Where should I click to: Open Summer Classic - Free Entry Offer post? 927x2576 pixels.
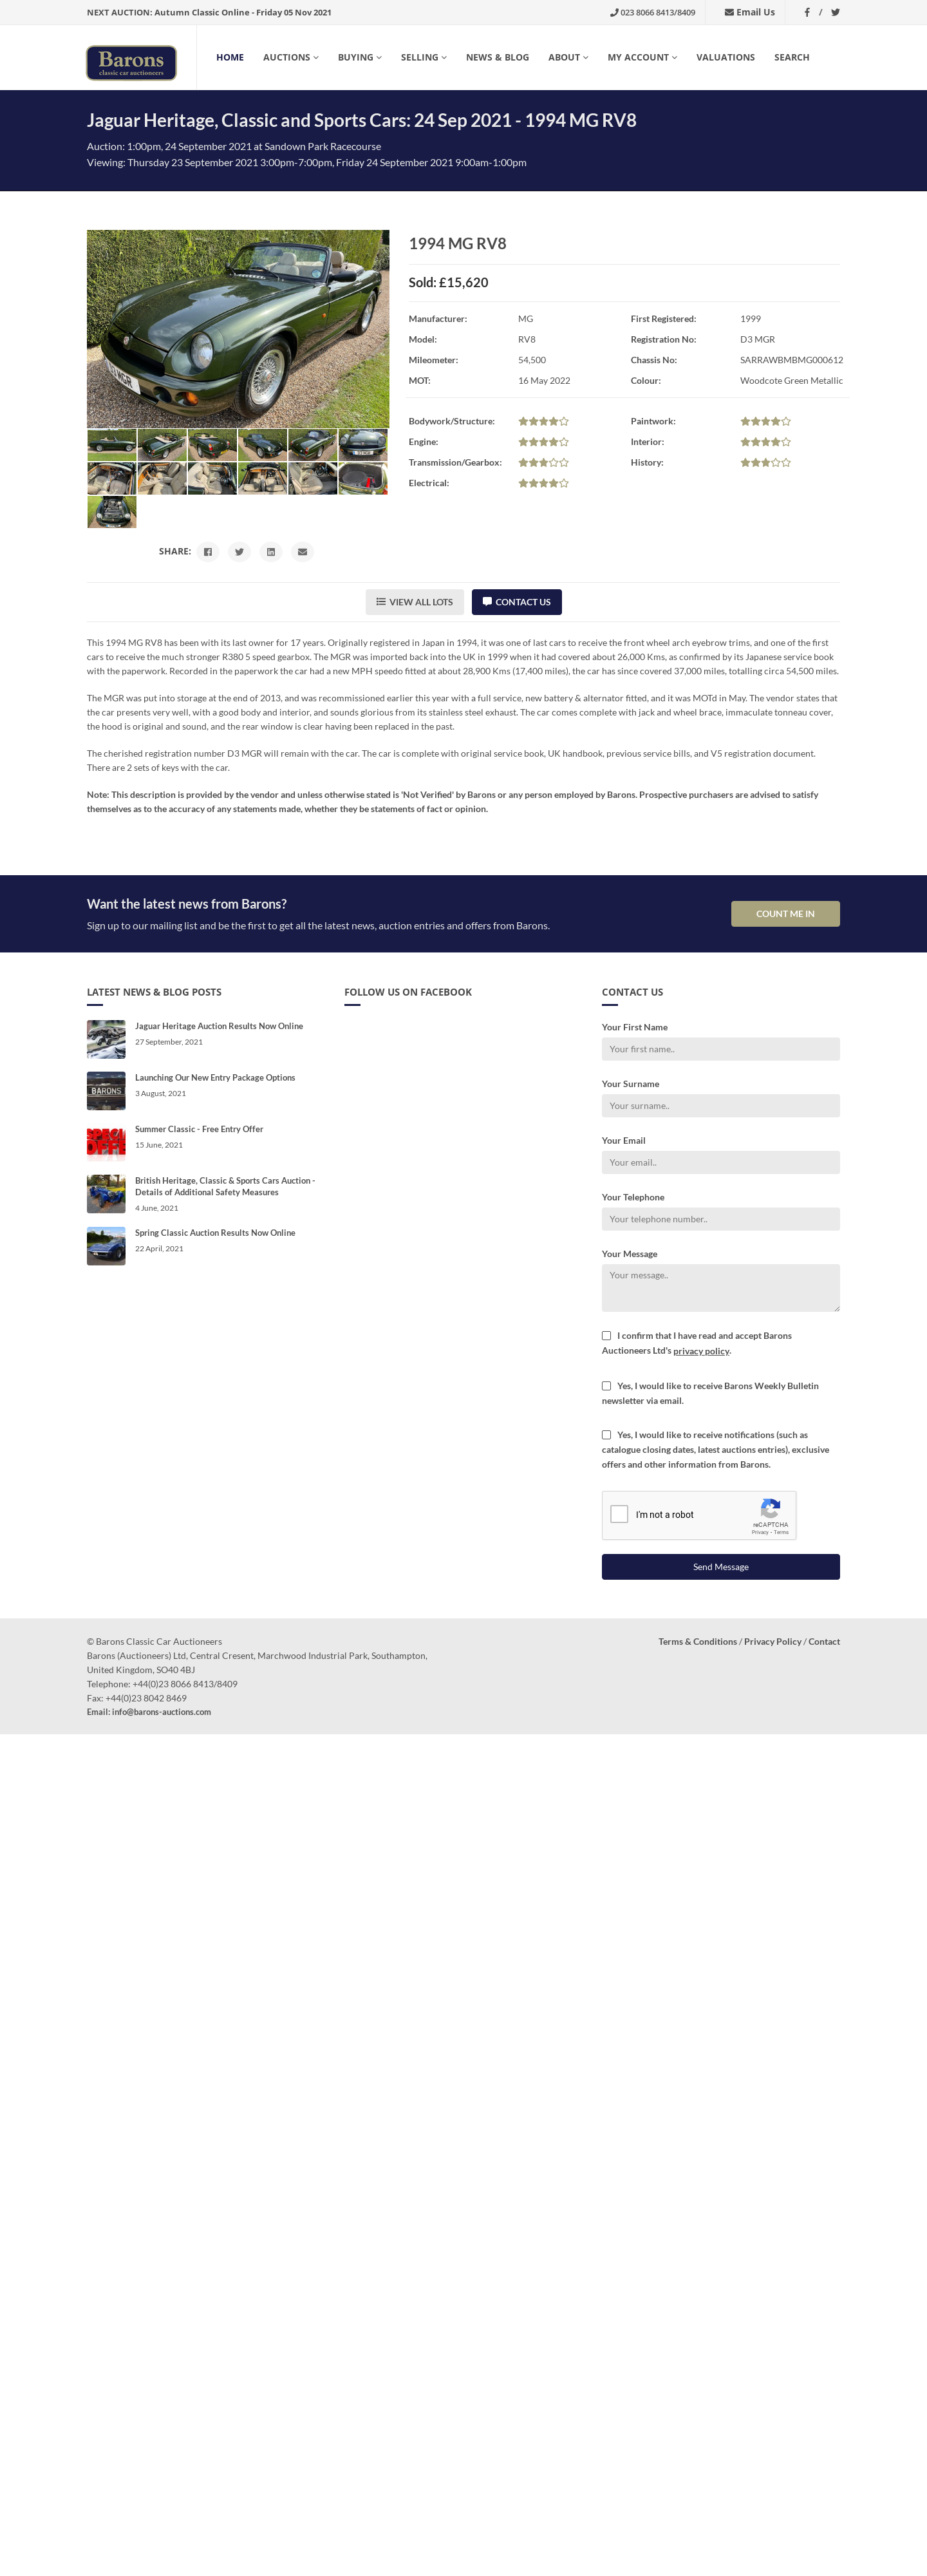(x=199, y=1129)
